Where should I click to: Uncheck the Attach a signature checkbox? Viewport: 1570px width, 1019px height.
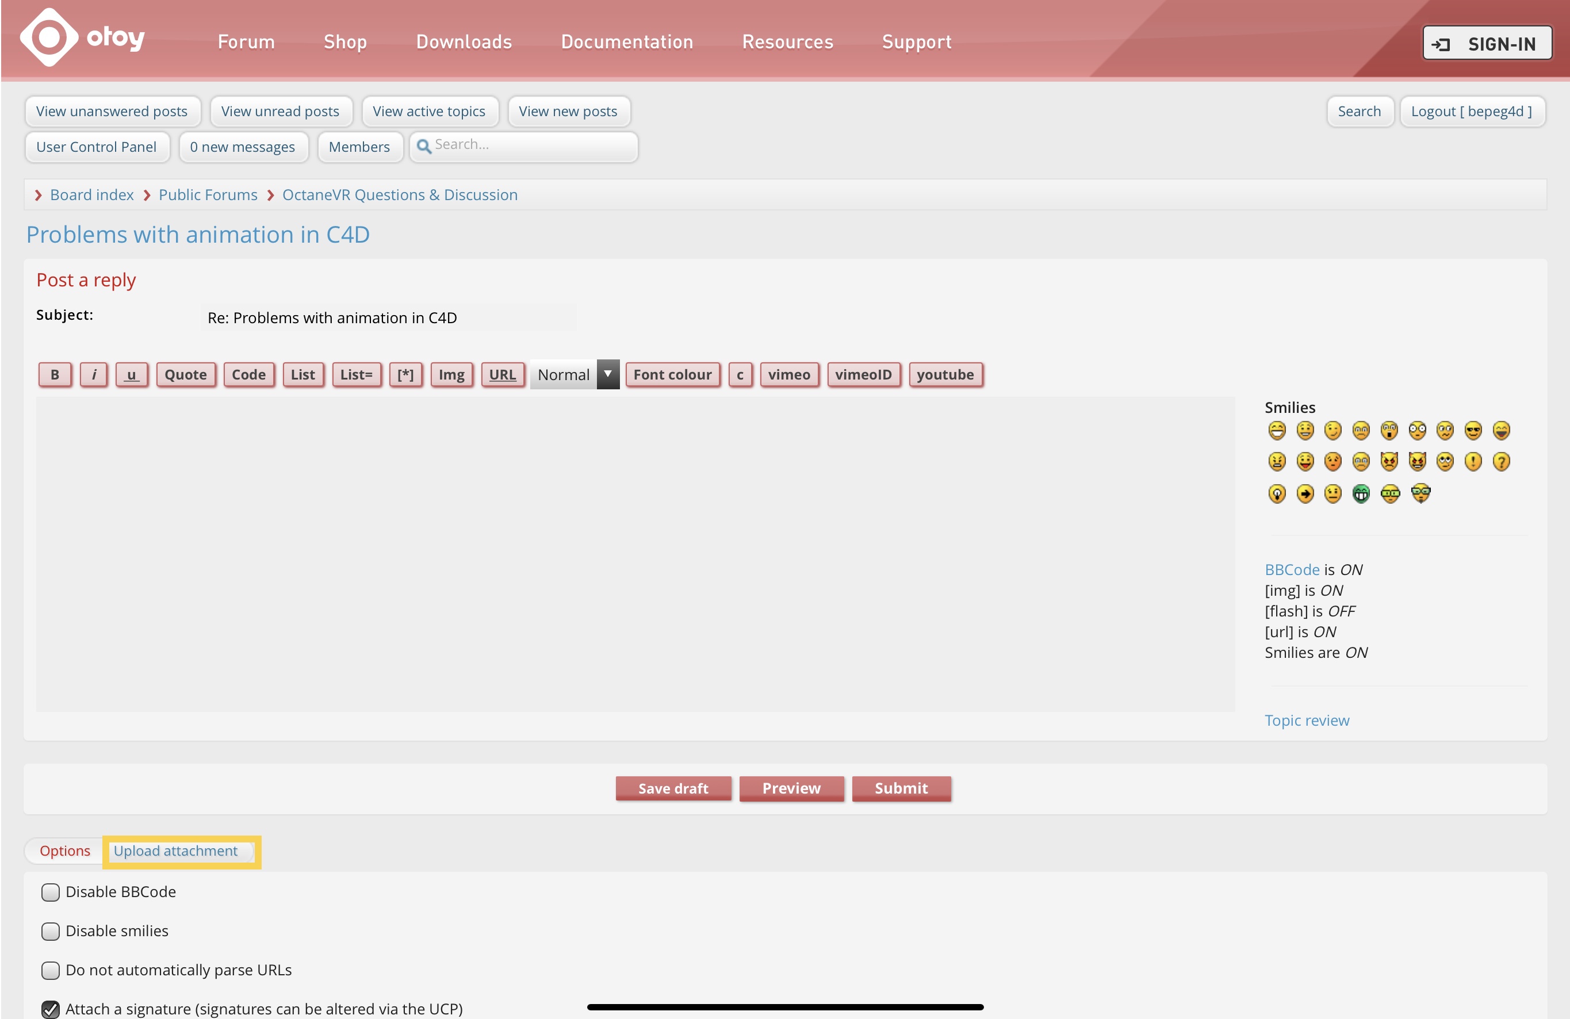pyautogui.click(x=50, y=1009)
